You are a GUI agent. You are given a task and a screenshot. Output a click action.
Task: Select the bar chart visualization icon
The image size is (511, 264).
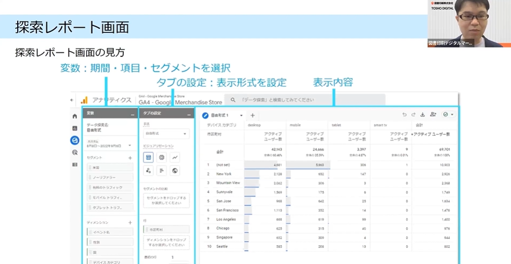[161, 170]
